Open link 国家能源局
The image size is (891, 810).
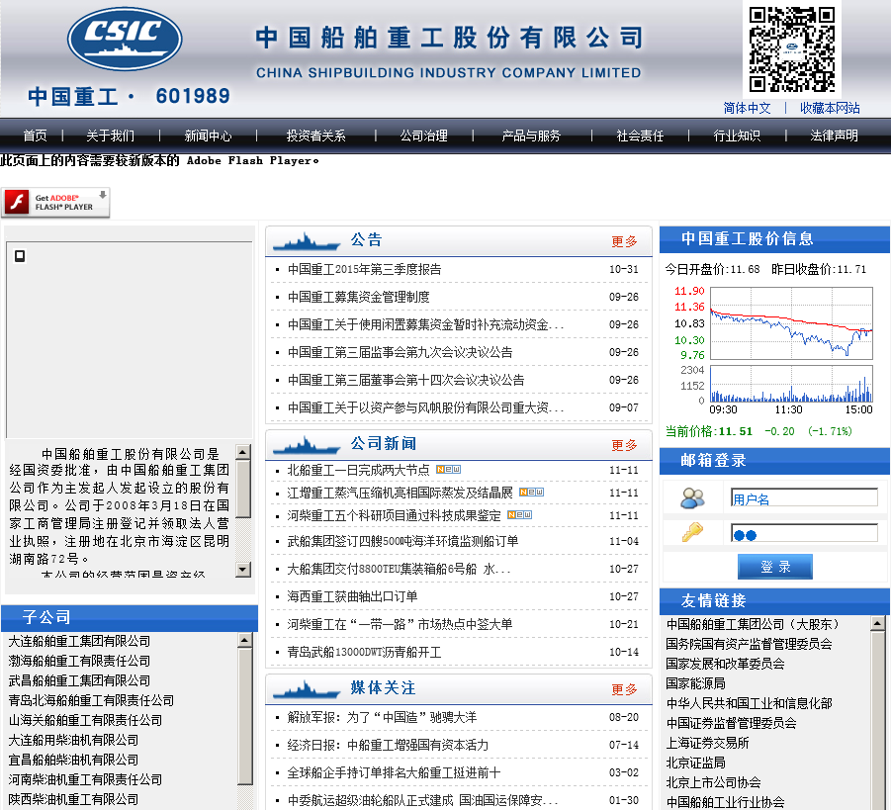[x=695, y=683]
